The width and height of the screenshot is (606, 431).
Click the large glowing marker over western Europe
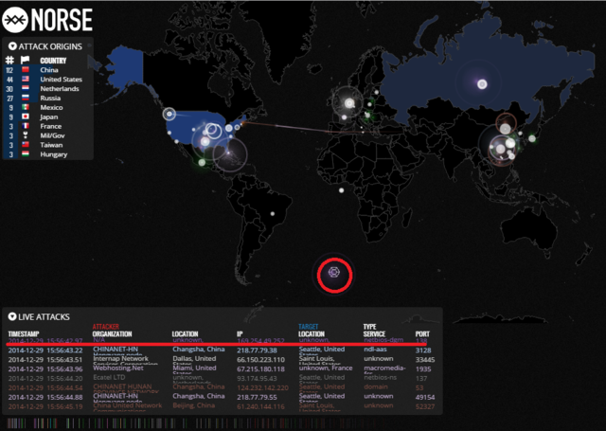[x=349, y=103]
